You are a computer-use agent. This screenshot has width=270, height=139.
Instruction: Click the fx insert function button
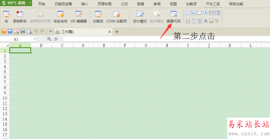click(56, 39)
